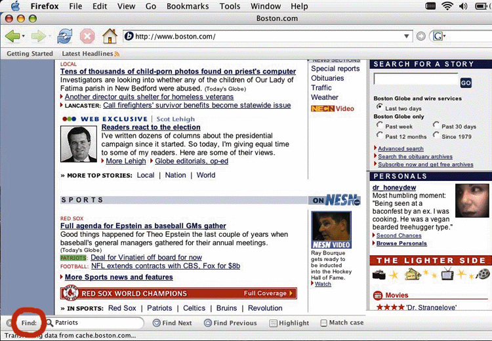Click the Boston.com favicon in address bar
This screenshot has height=341, width=492.
(129, 36)
